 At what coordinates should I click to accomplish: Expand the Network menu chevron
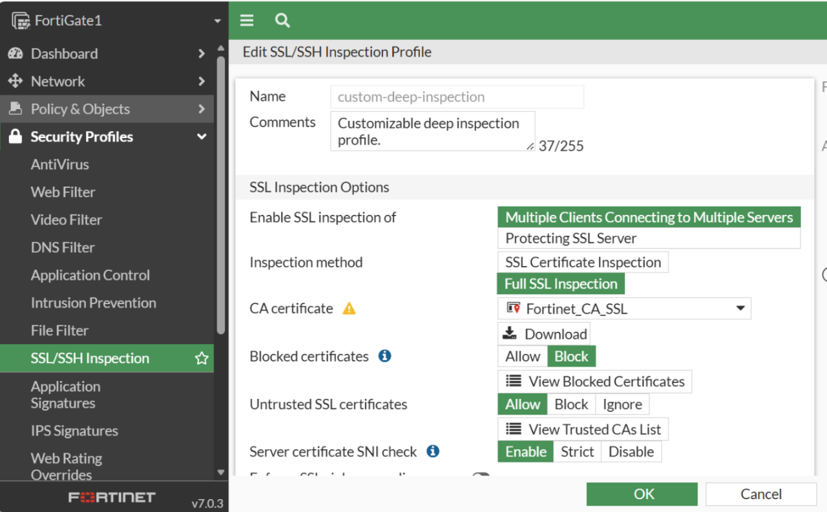[202, 81]
